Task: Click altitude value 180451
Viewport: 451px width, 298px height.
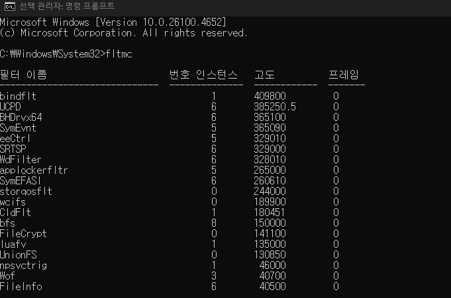Action: 270,213
